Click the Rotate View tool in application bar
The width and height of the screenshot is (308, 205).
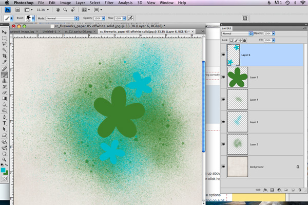point(73,10)
